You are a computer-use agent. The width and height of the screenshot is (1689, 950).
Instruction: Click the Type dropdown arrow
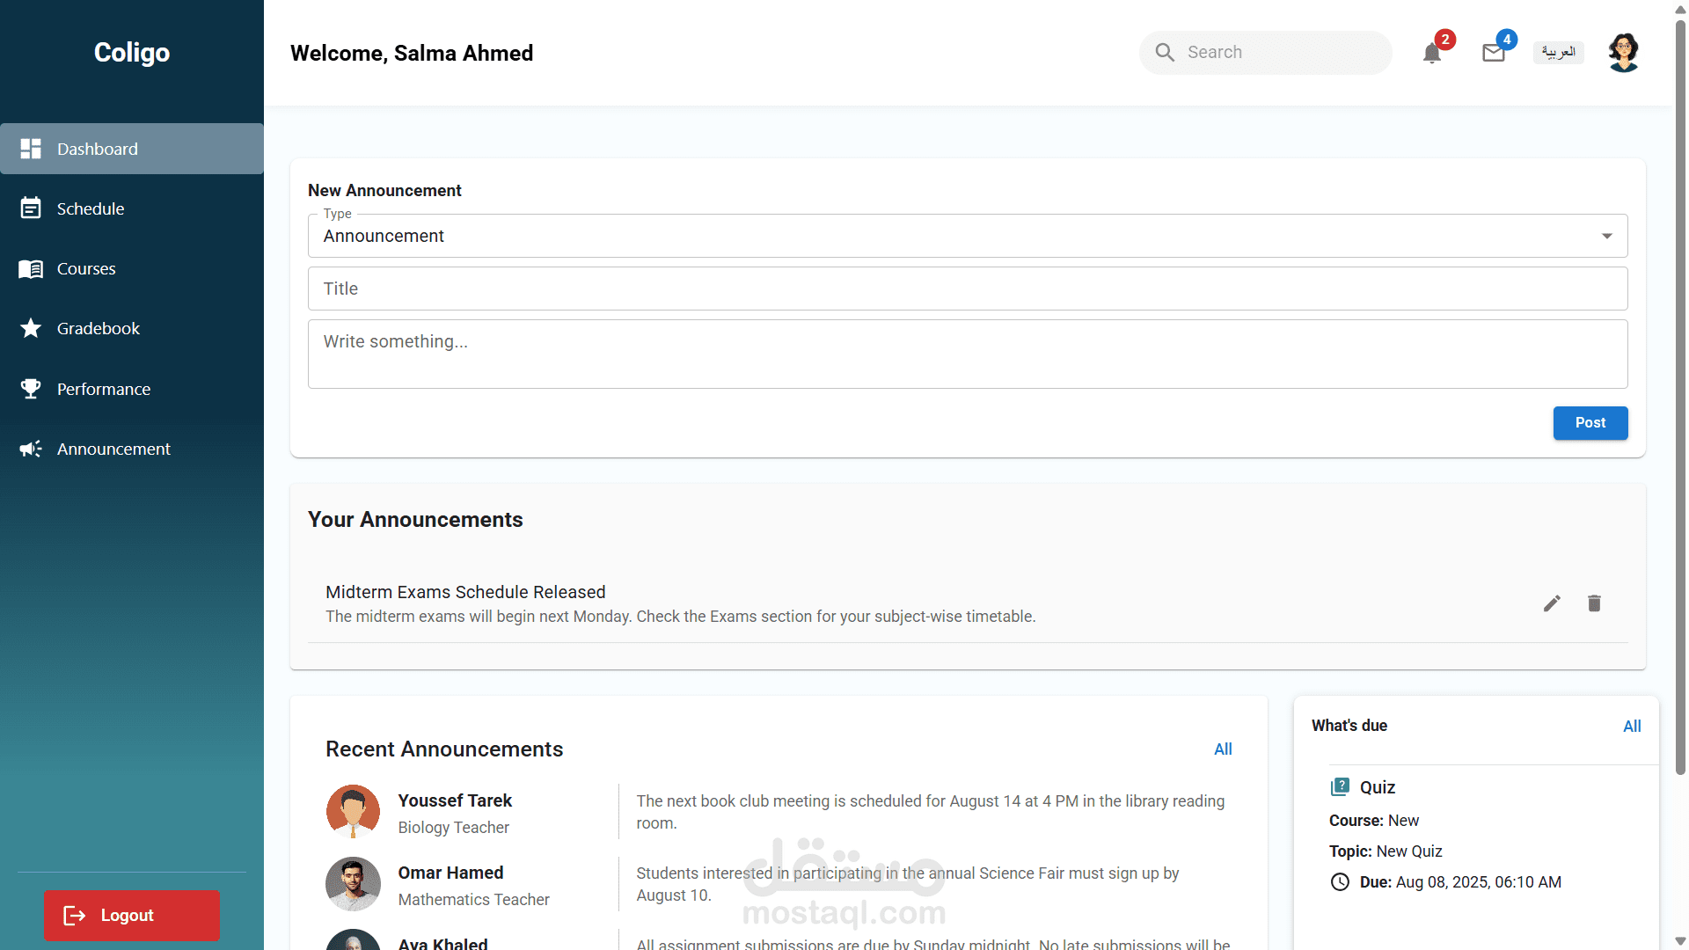click(1606, 236)
